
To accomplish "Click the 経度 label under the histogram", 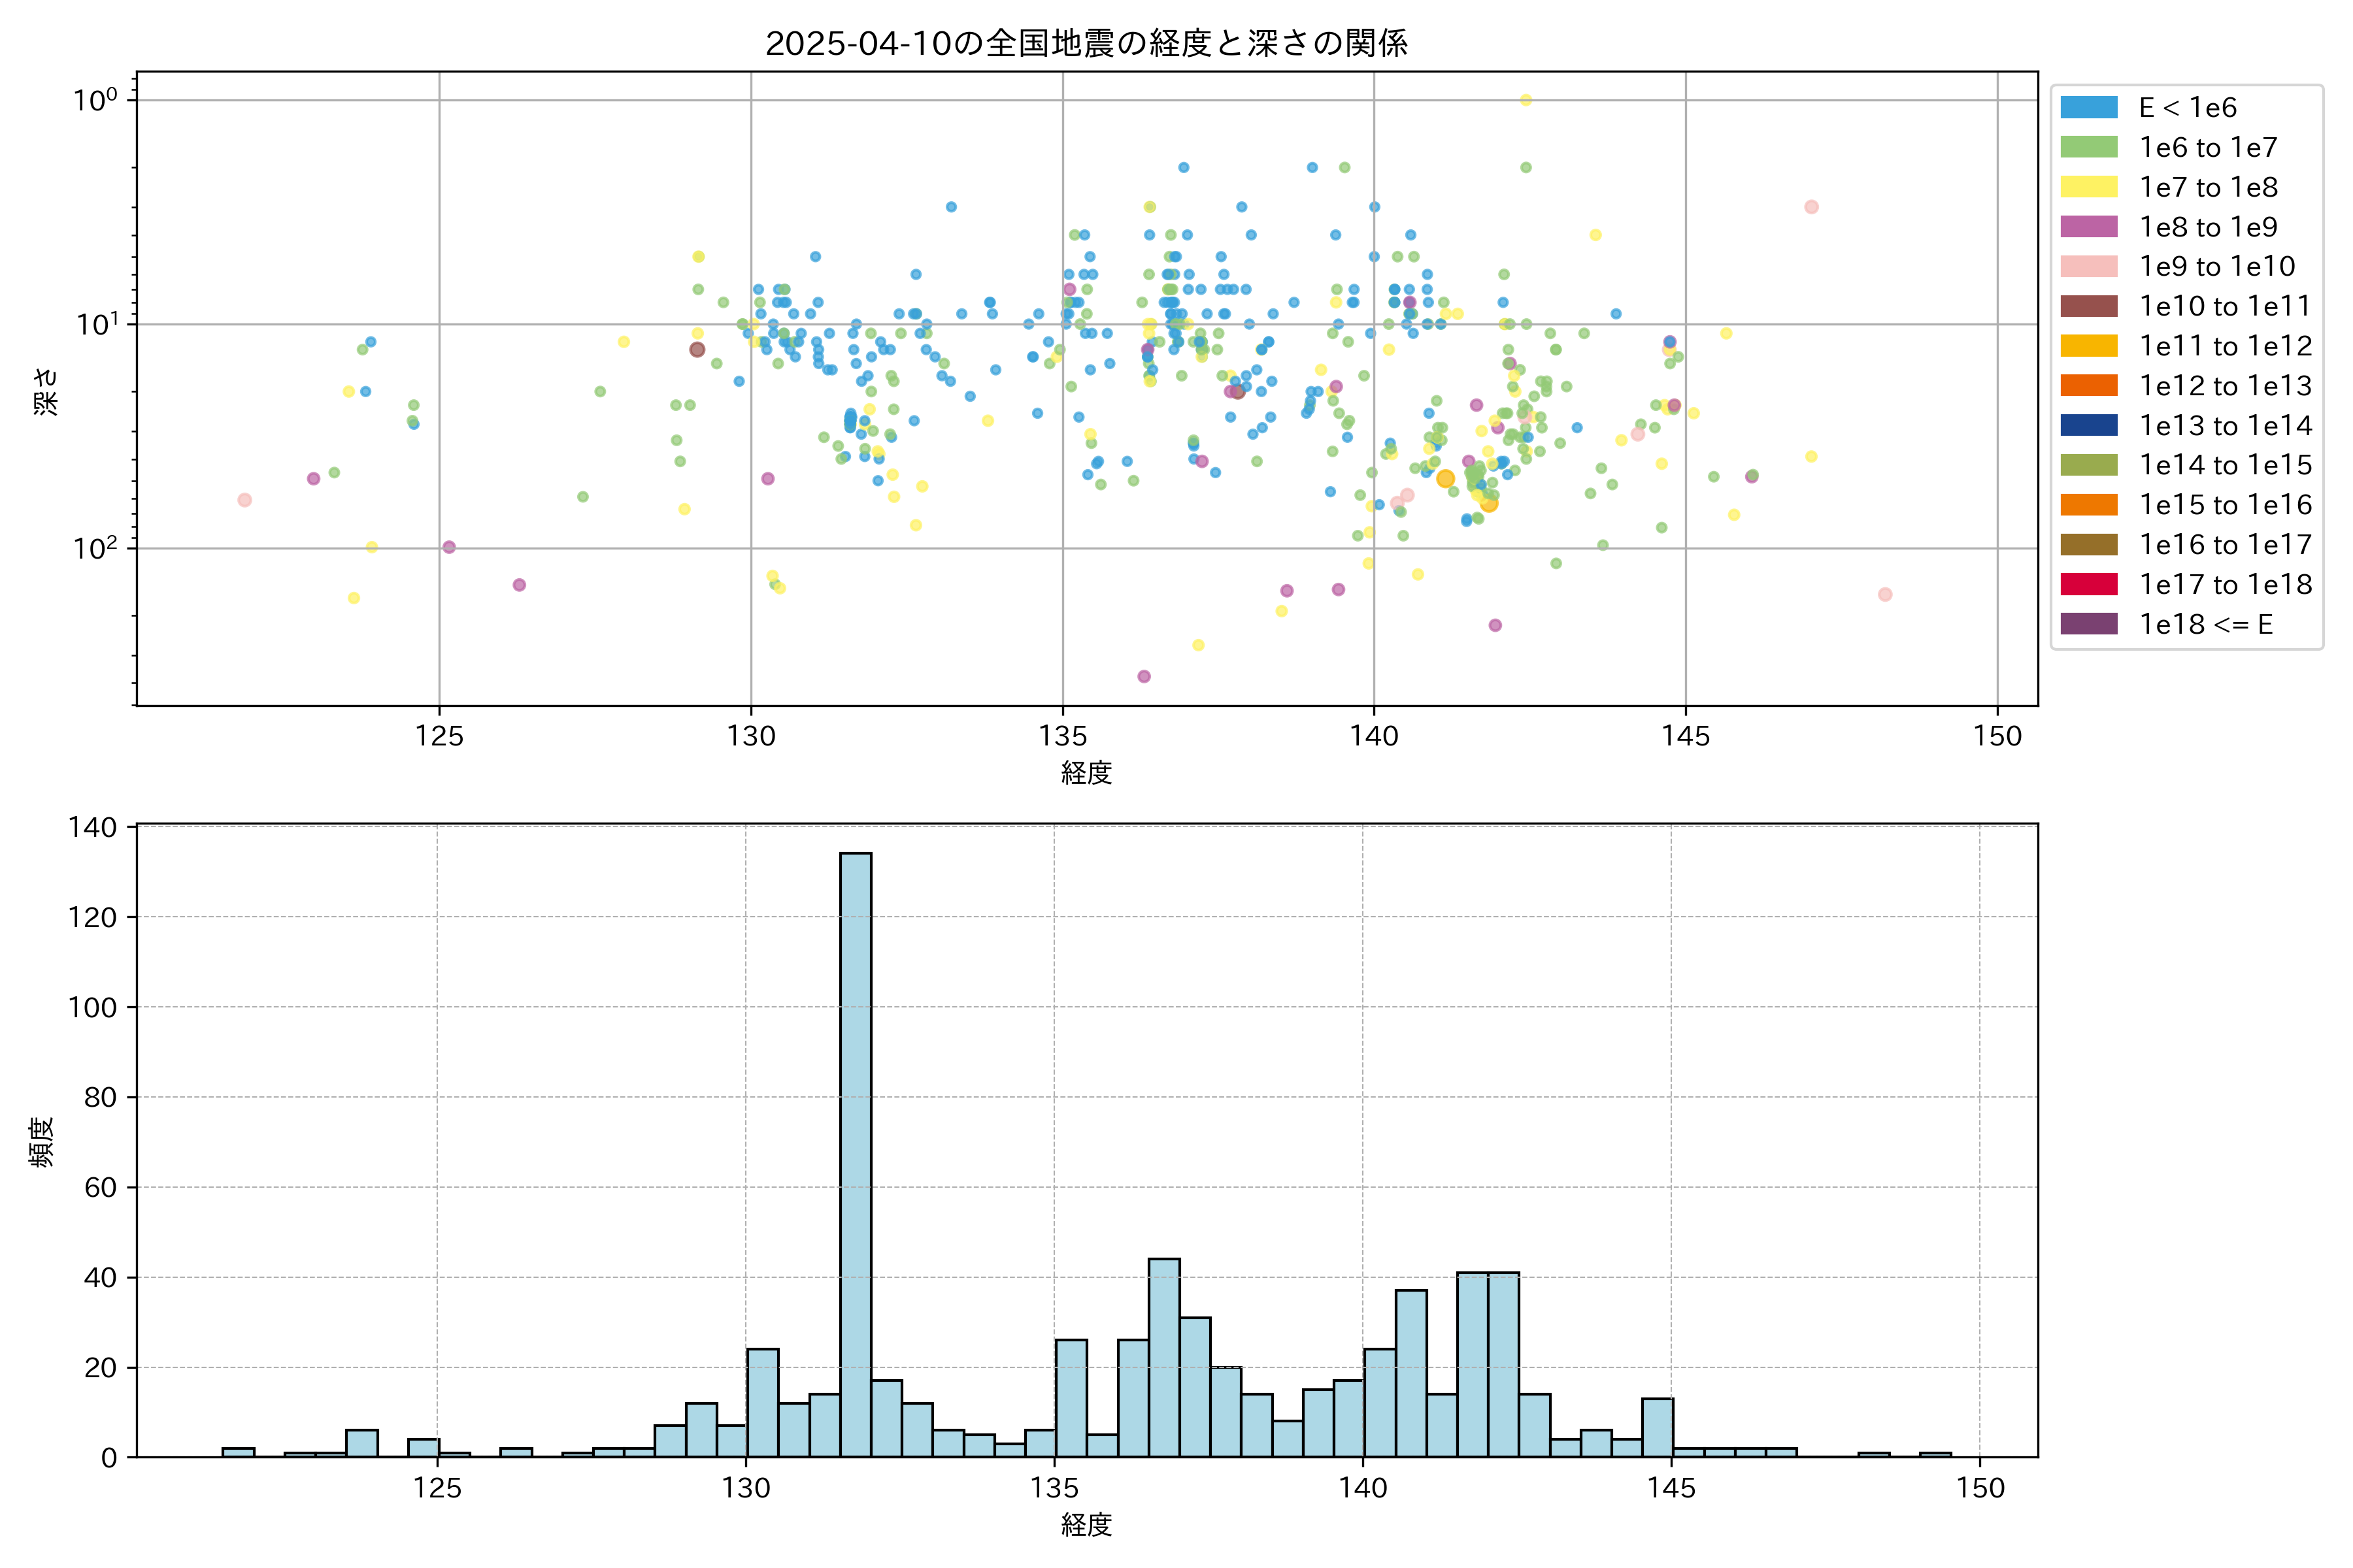I will 1086,1525.
